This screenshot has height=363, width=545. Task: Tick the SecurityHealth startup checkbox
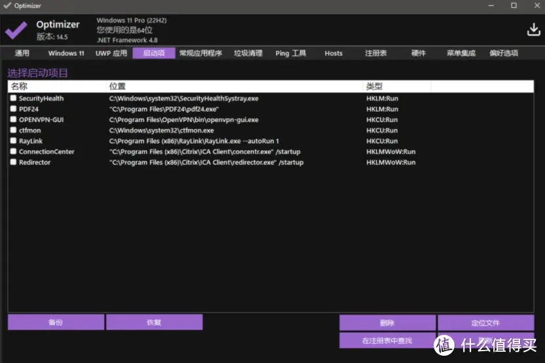click(x=13, y=98)
